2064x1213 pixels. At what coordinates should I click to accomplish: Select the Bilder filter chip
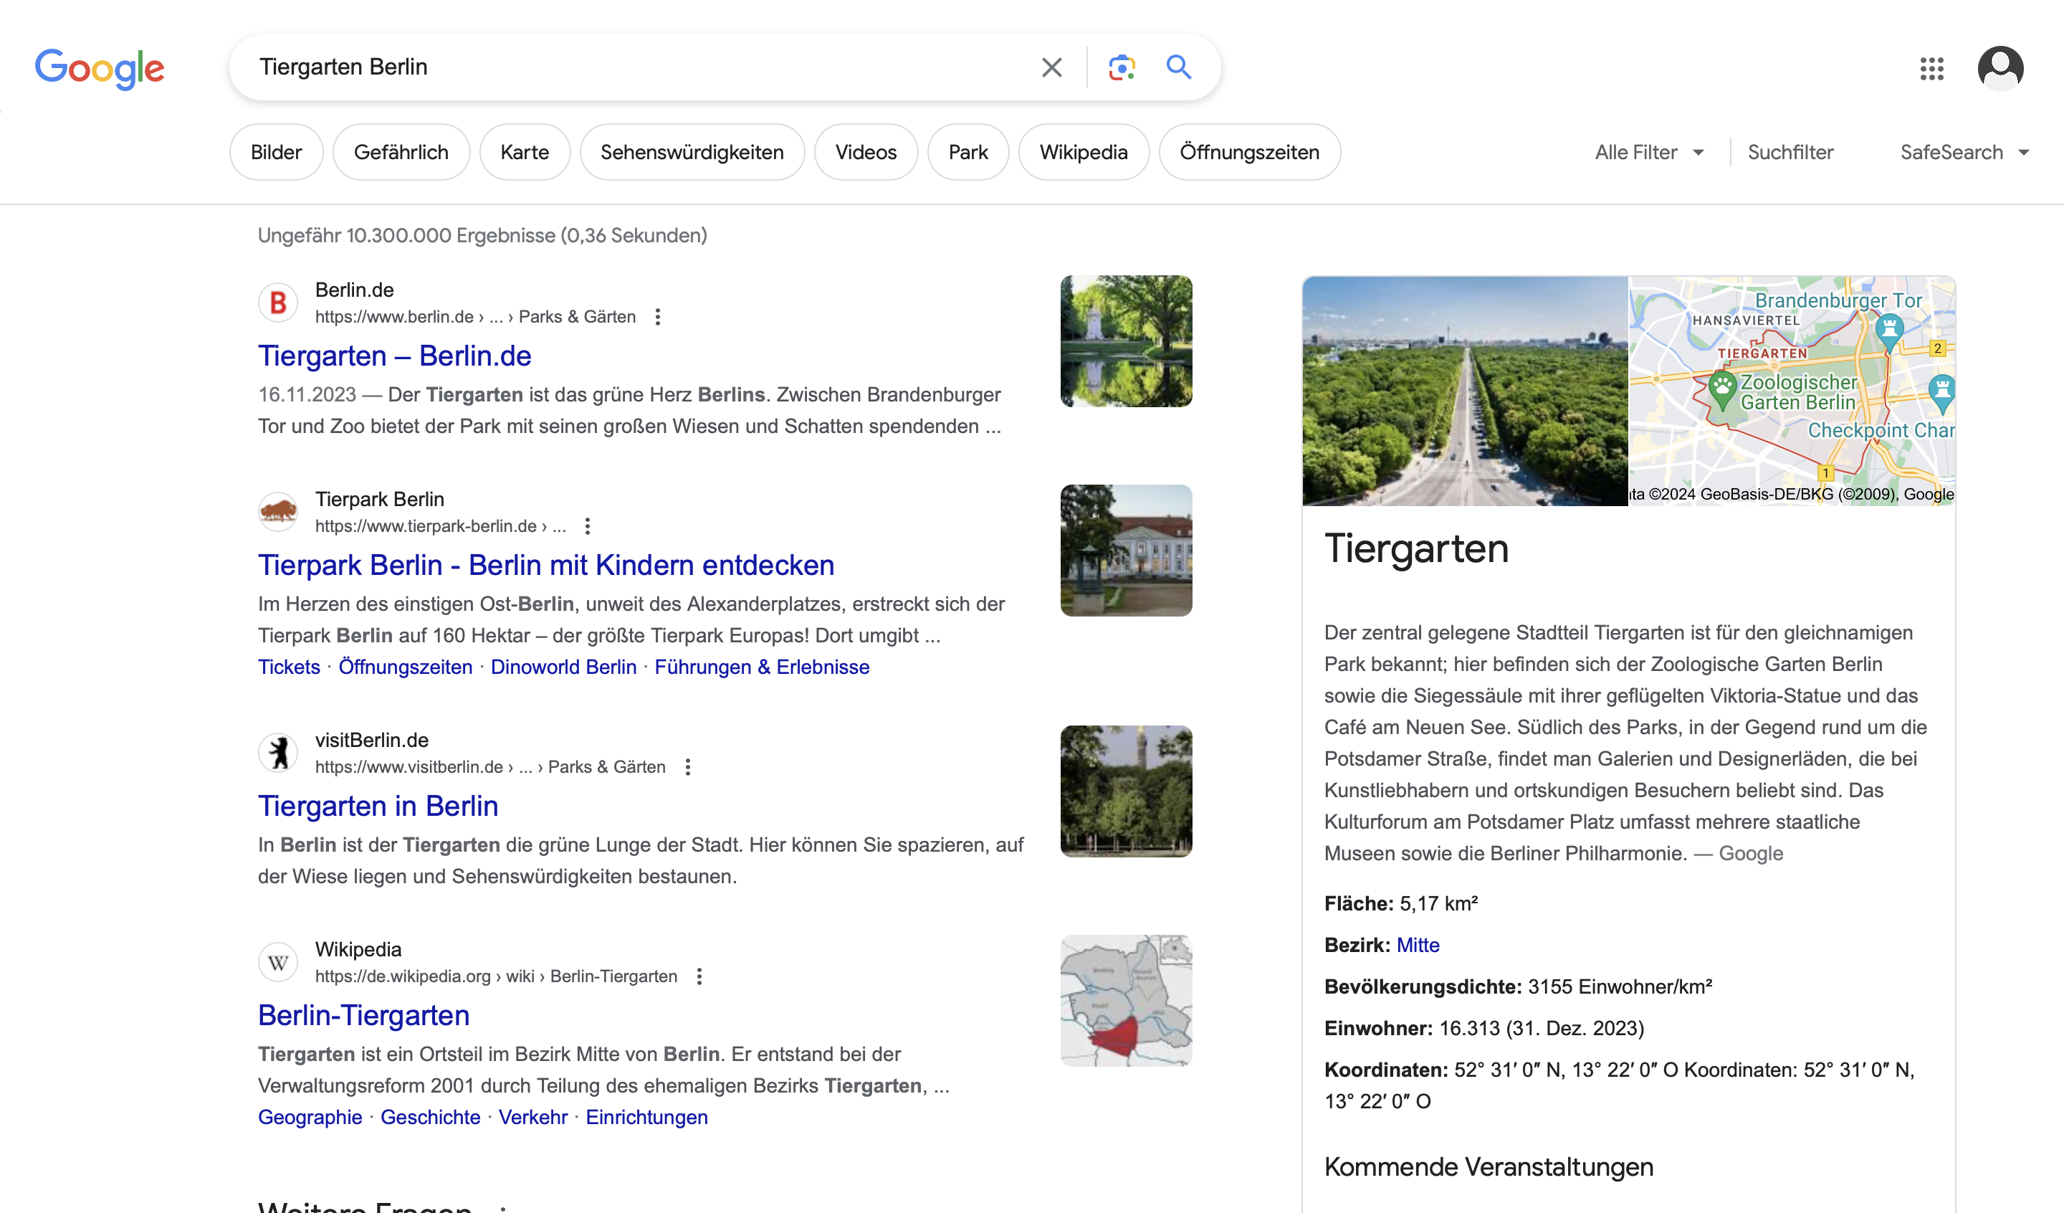(x=276, y=153)
